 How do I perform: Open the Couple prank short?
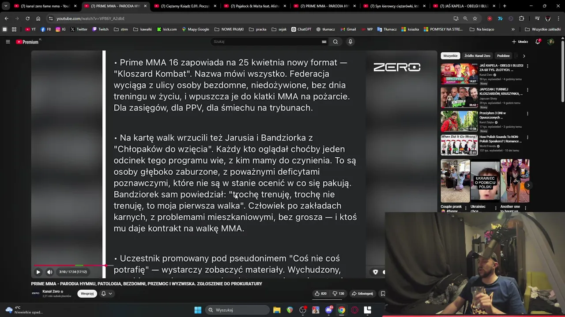tap(455, 181)
